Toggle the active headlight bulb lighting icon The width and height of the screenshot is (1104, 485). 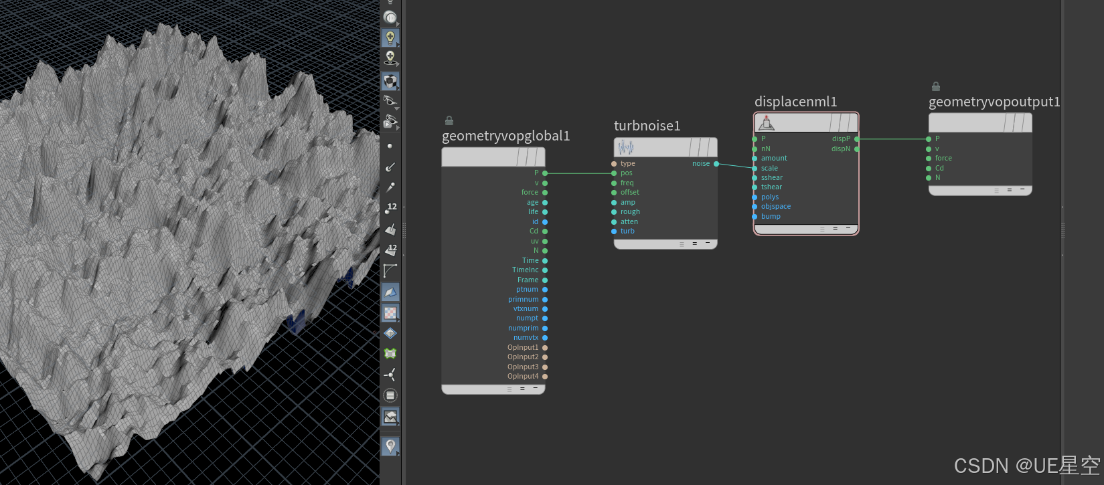coord(390,38)
